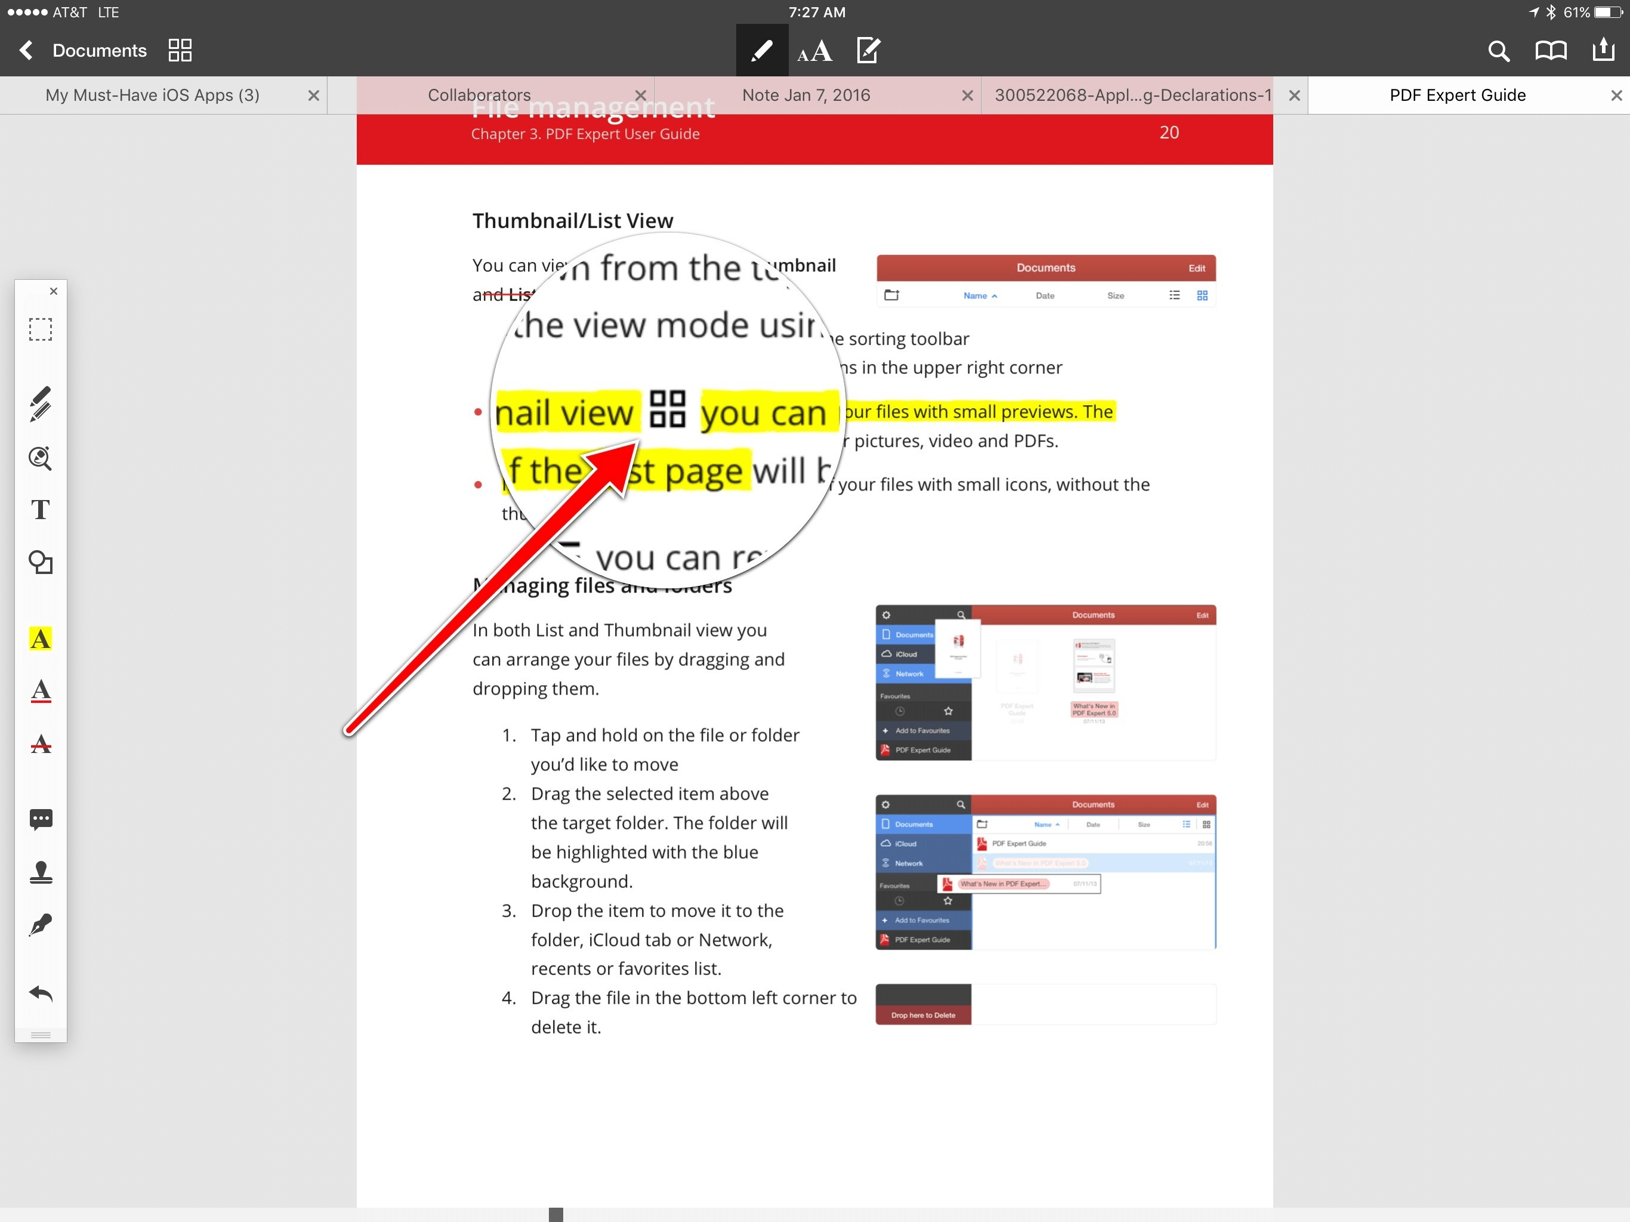
Task: Select the Stamp tool
Action: point(41,872)
